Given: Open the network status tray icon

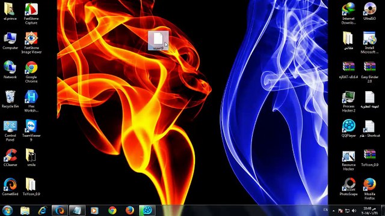Looking at the screenshot, I should pos(347,211).
